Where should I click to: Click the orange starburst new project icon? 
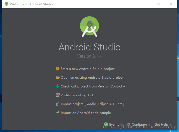(58, 69)
